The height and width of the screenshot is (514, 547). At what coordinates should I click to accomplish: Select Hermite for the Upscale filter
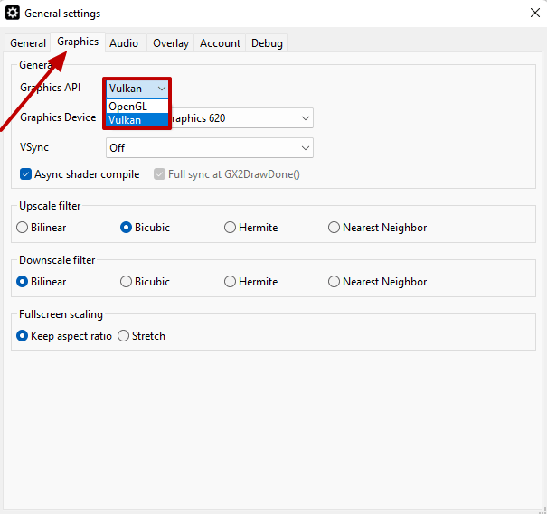250,228
